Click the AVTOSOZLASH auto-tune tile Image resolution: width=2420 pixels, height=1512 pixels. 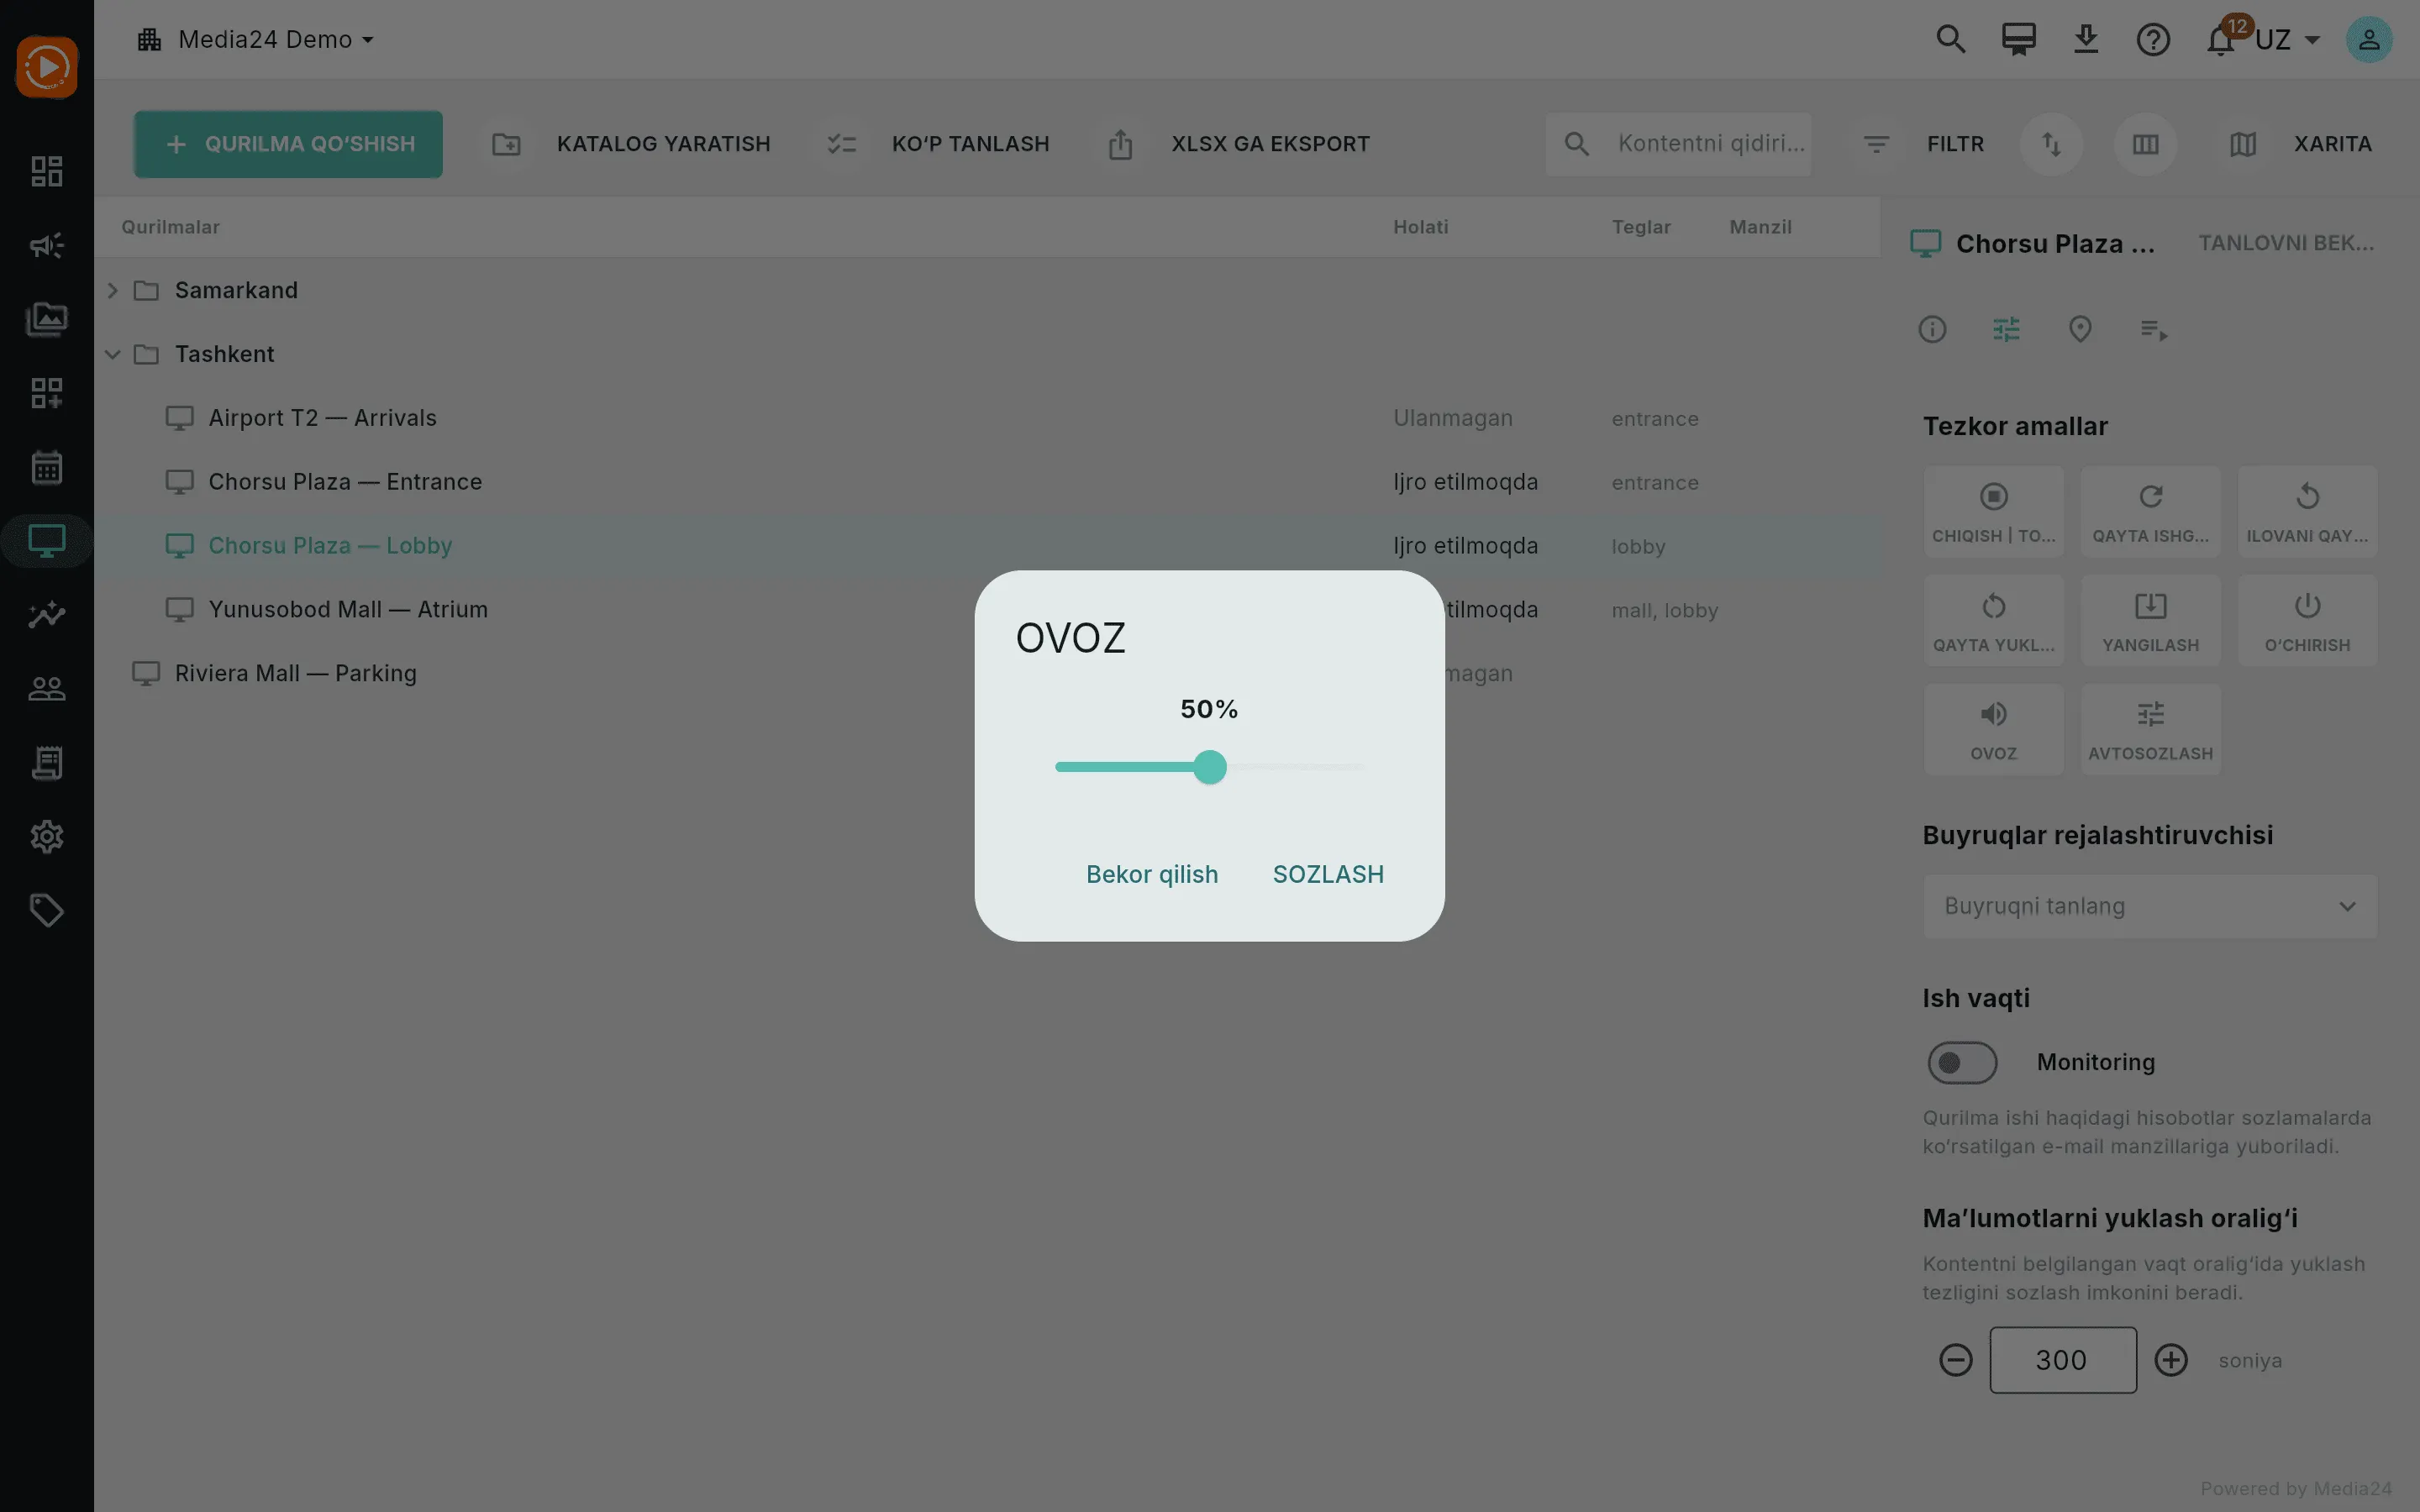pos(2150,729)
